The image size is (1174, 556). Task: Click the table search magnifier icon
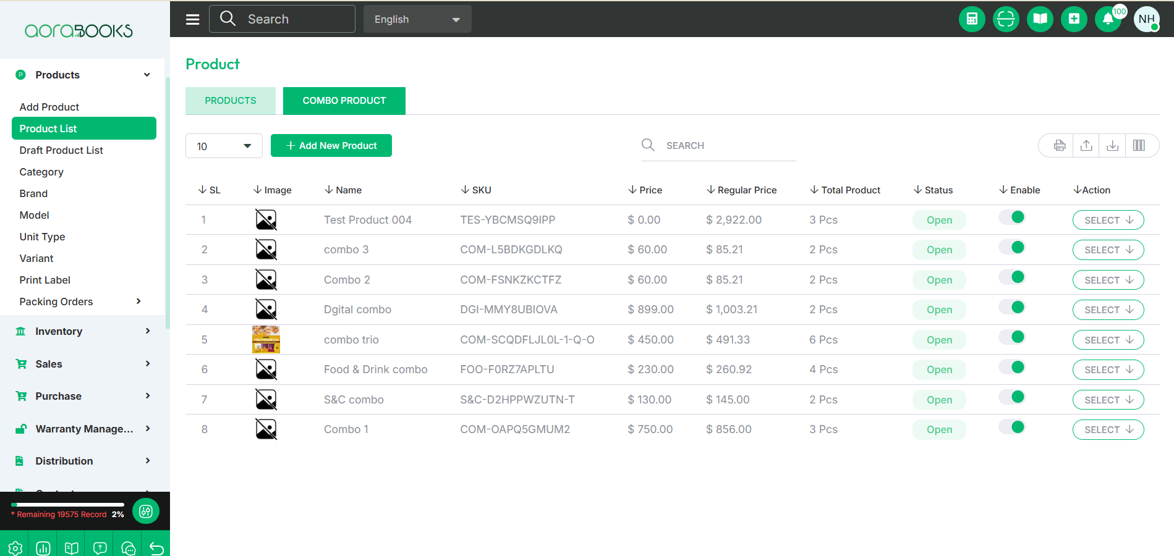[x=648, y=145]
